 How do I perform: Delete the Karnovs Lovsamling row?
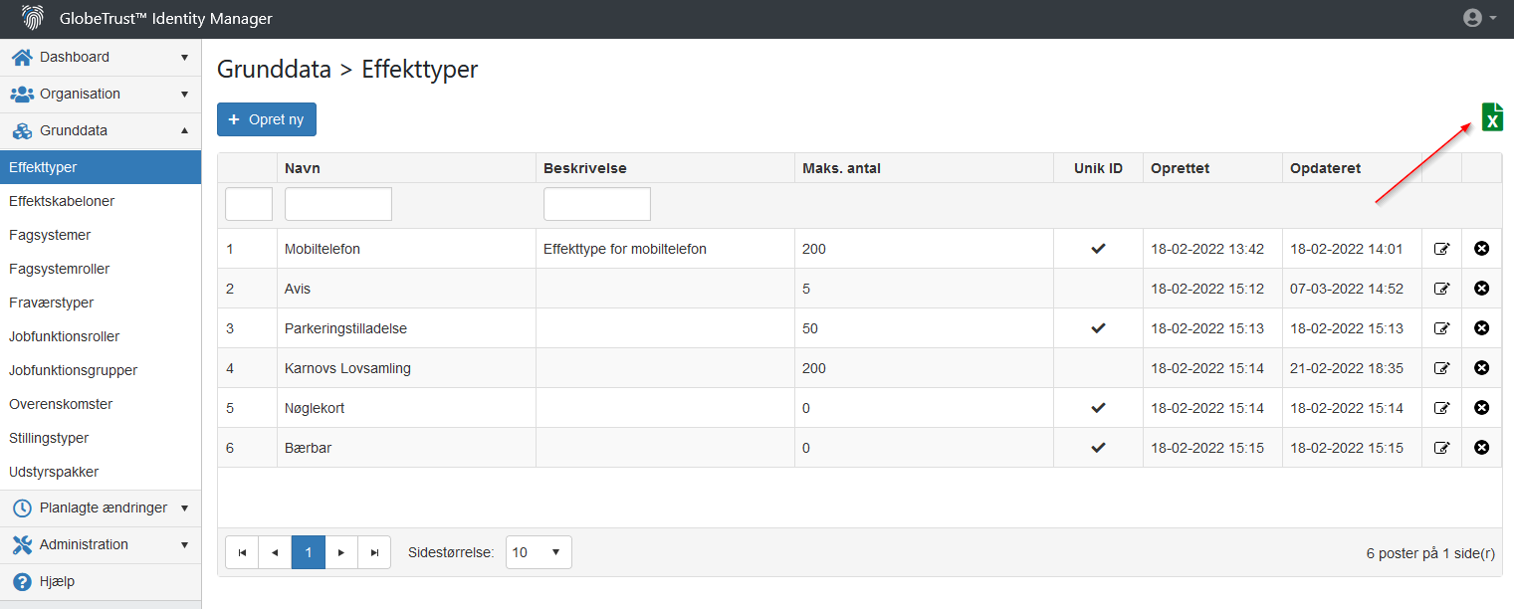point(1481,367)
